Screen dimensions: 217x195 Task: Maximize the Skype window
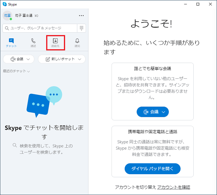point(198,4)
